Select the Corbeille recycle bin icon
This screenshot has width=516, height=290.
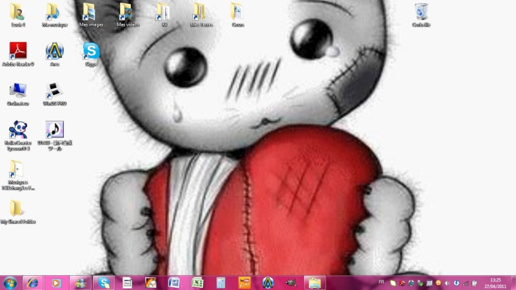[421, 15]
